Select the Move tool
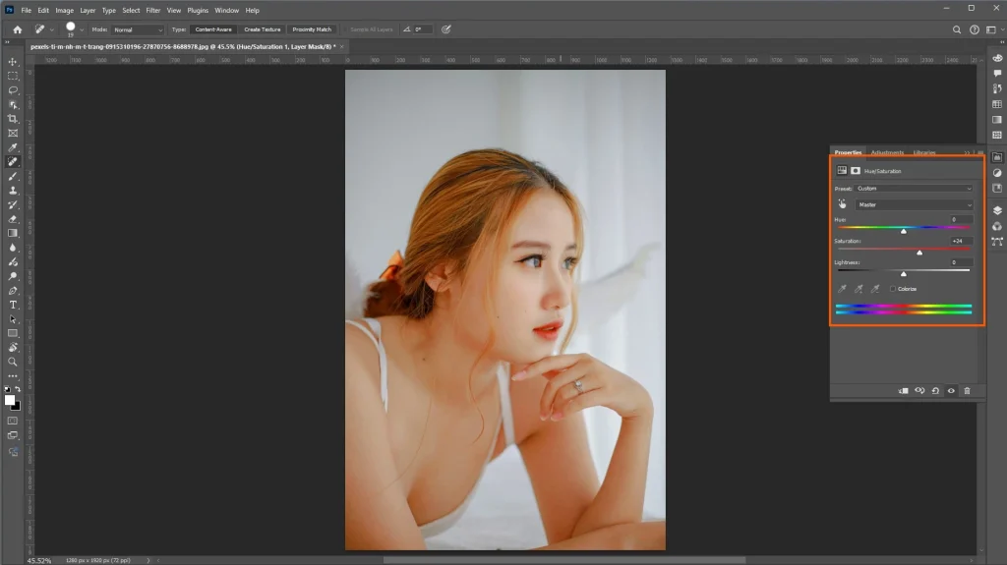 (x=13, y=62)
